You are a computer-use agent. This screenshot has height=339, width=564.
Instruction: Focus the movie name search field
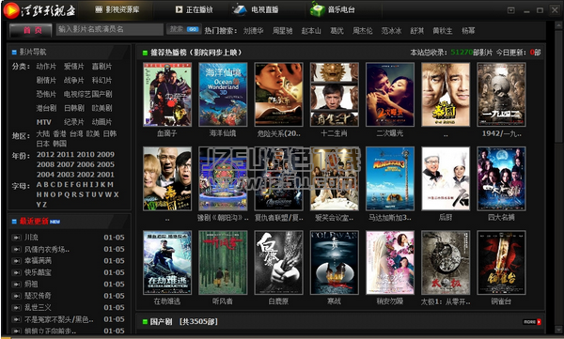point(110,29)
